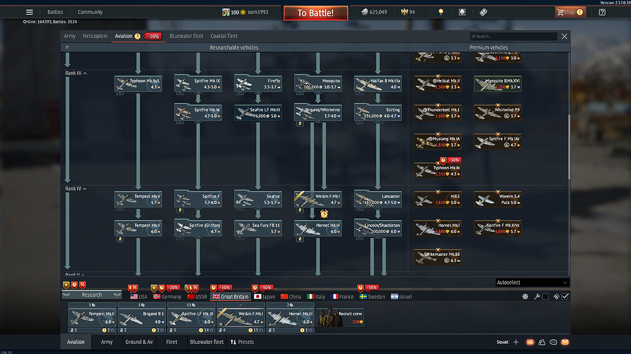Viewport: 631px width, 354px height.
Task: Select the Japan nation tab
Action: [264, 297]
